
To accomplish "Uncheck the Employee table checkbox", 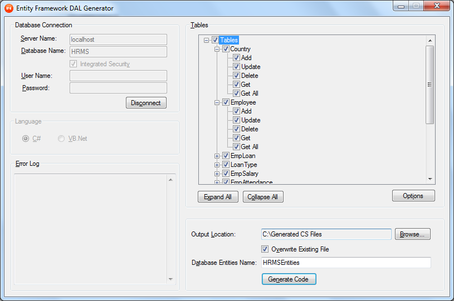I will (226, 102).
